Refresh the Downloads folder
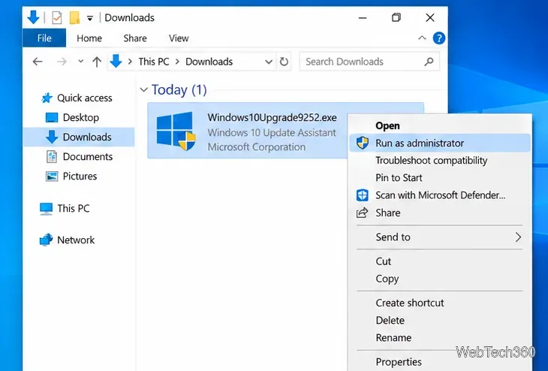The image size is (548, 371). 284,62
